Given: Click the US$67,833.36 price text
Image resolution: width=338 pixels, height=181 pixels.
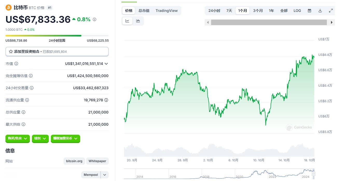Looking at the screenshot, I should click(x=38, y=19).
